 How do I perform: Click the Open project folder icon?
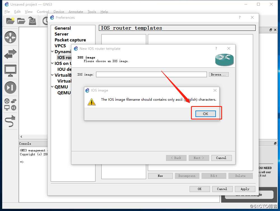pos(21,21)
